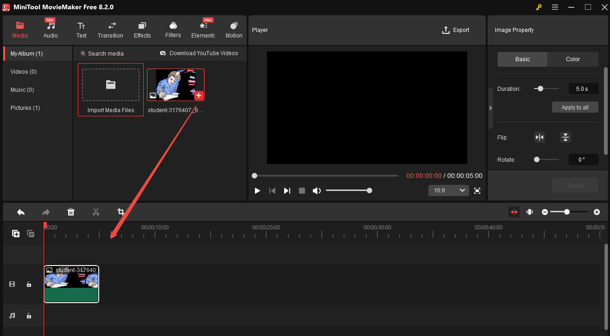Flip image horizontally
610x336 pixels.
(x=539, y=137)
